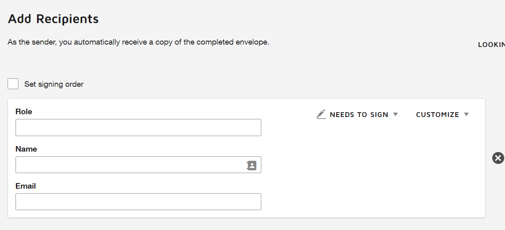Open the CUSTOMIZE menu label
This screenshot has height=230, width=505.
(437, 115)
